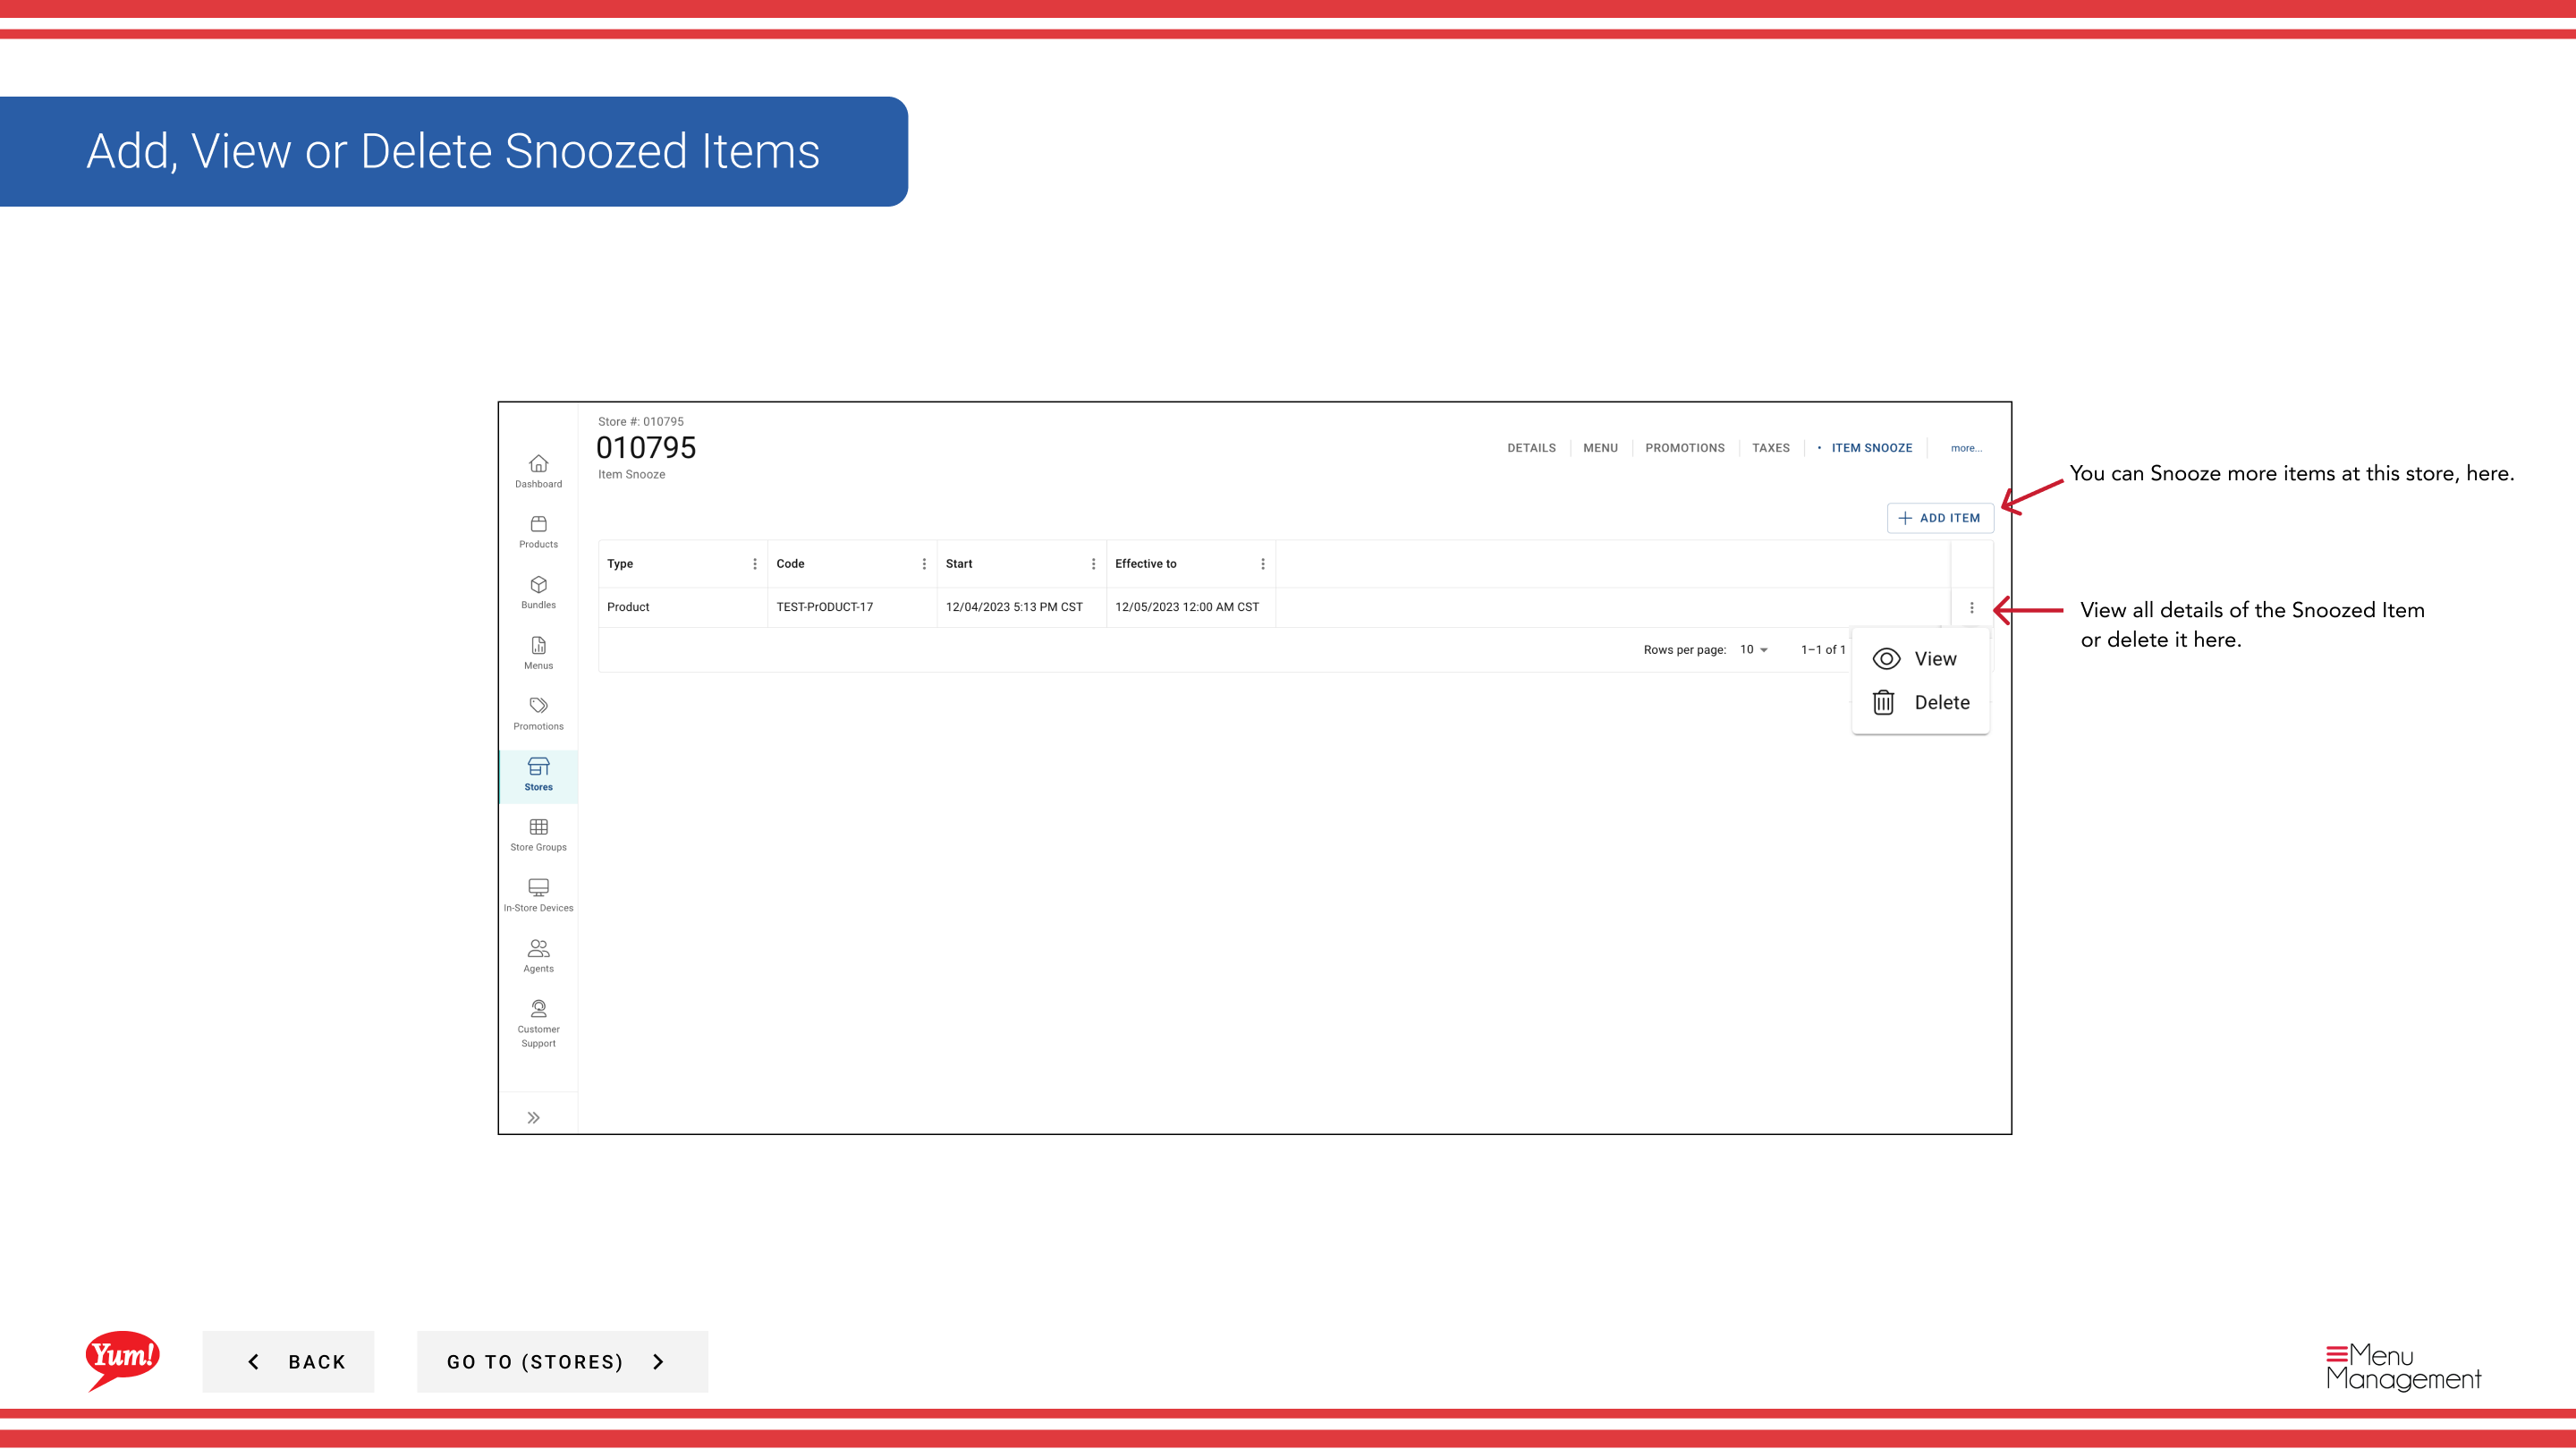The width and height of the screenshot is (2576, 1449).
Task: Click the eye icon next to View
Action: [1886, 659]
